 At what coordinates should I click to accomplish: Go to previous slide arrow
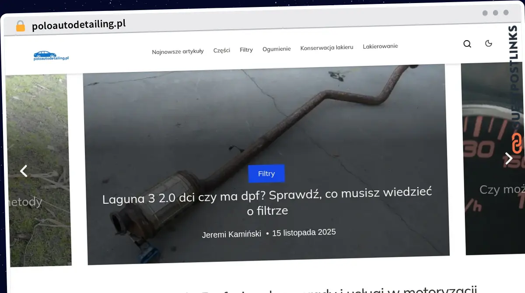coord(24,171)
